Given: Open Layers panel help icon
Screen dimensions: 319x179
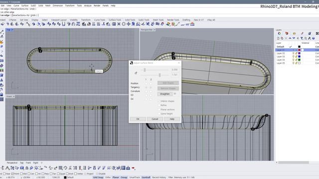Looking at the screenshot, I should coord(314,38).
